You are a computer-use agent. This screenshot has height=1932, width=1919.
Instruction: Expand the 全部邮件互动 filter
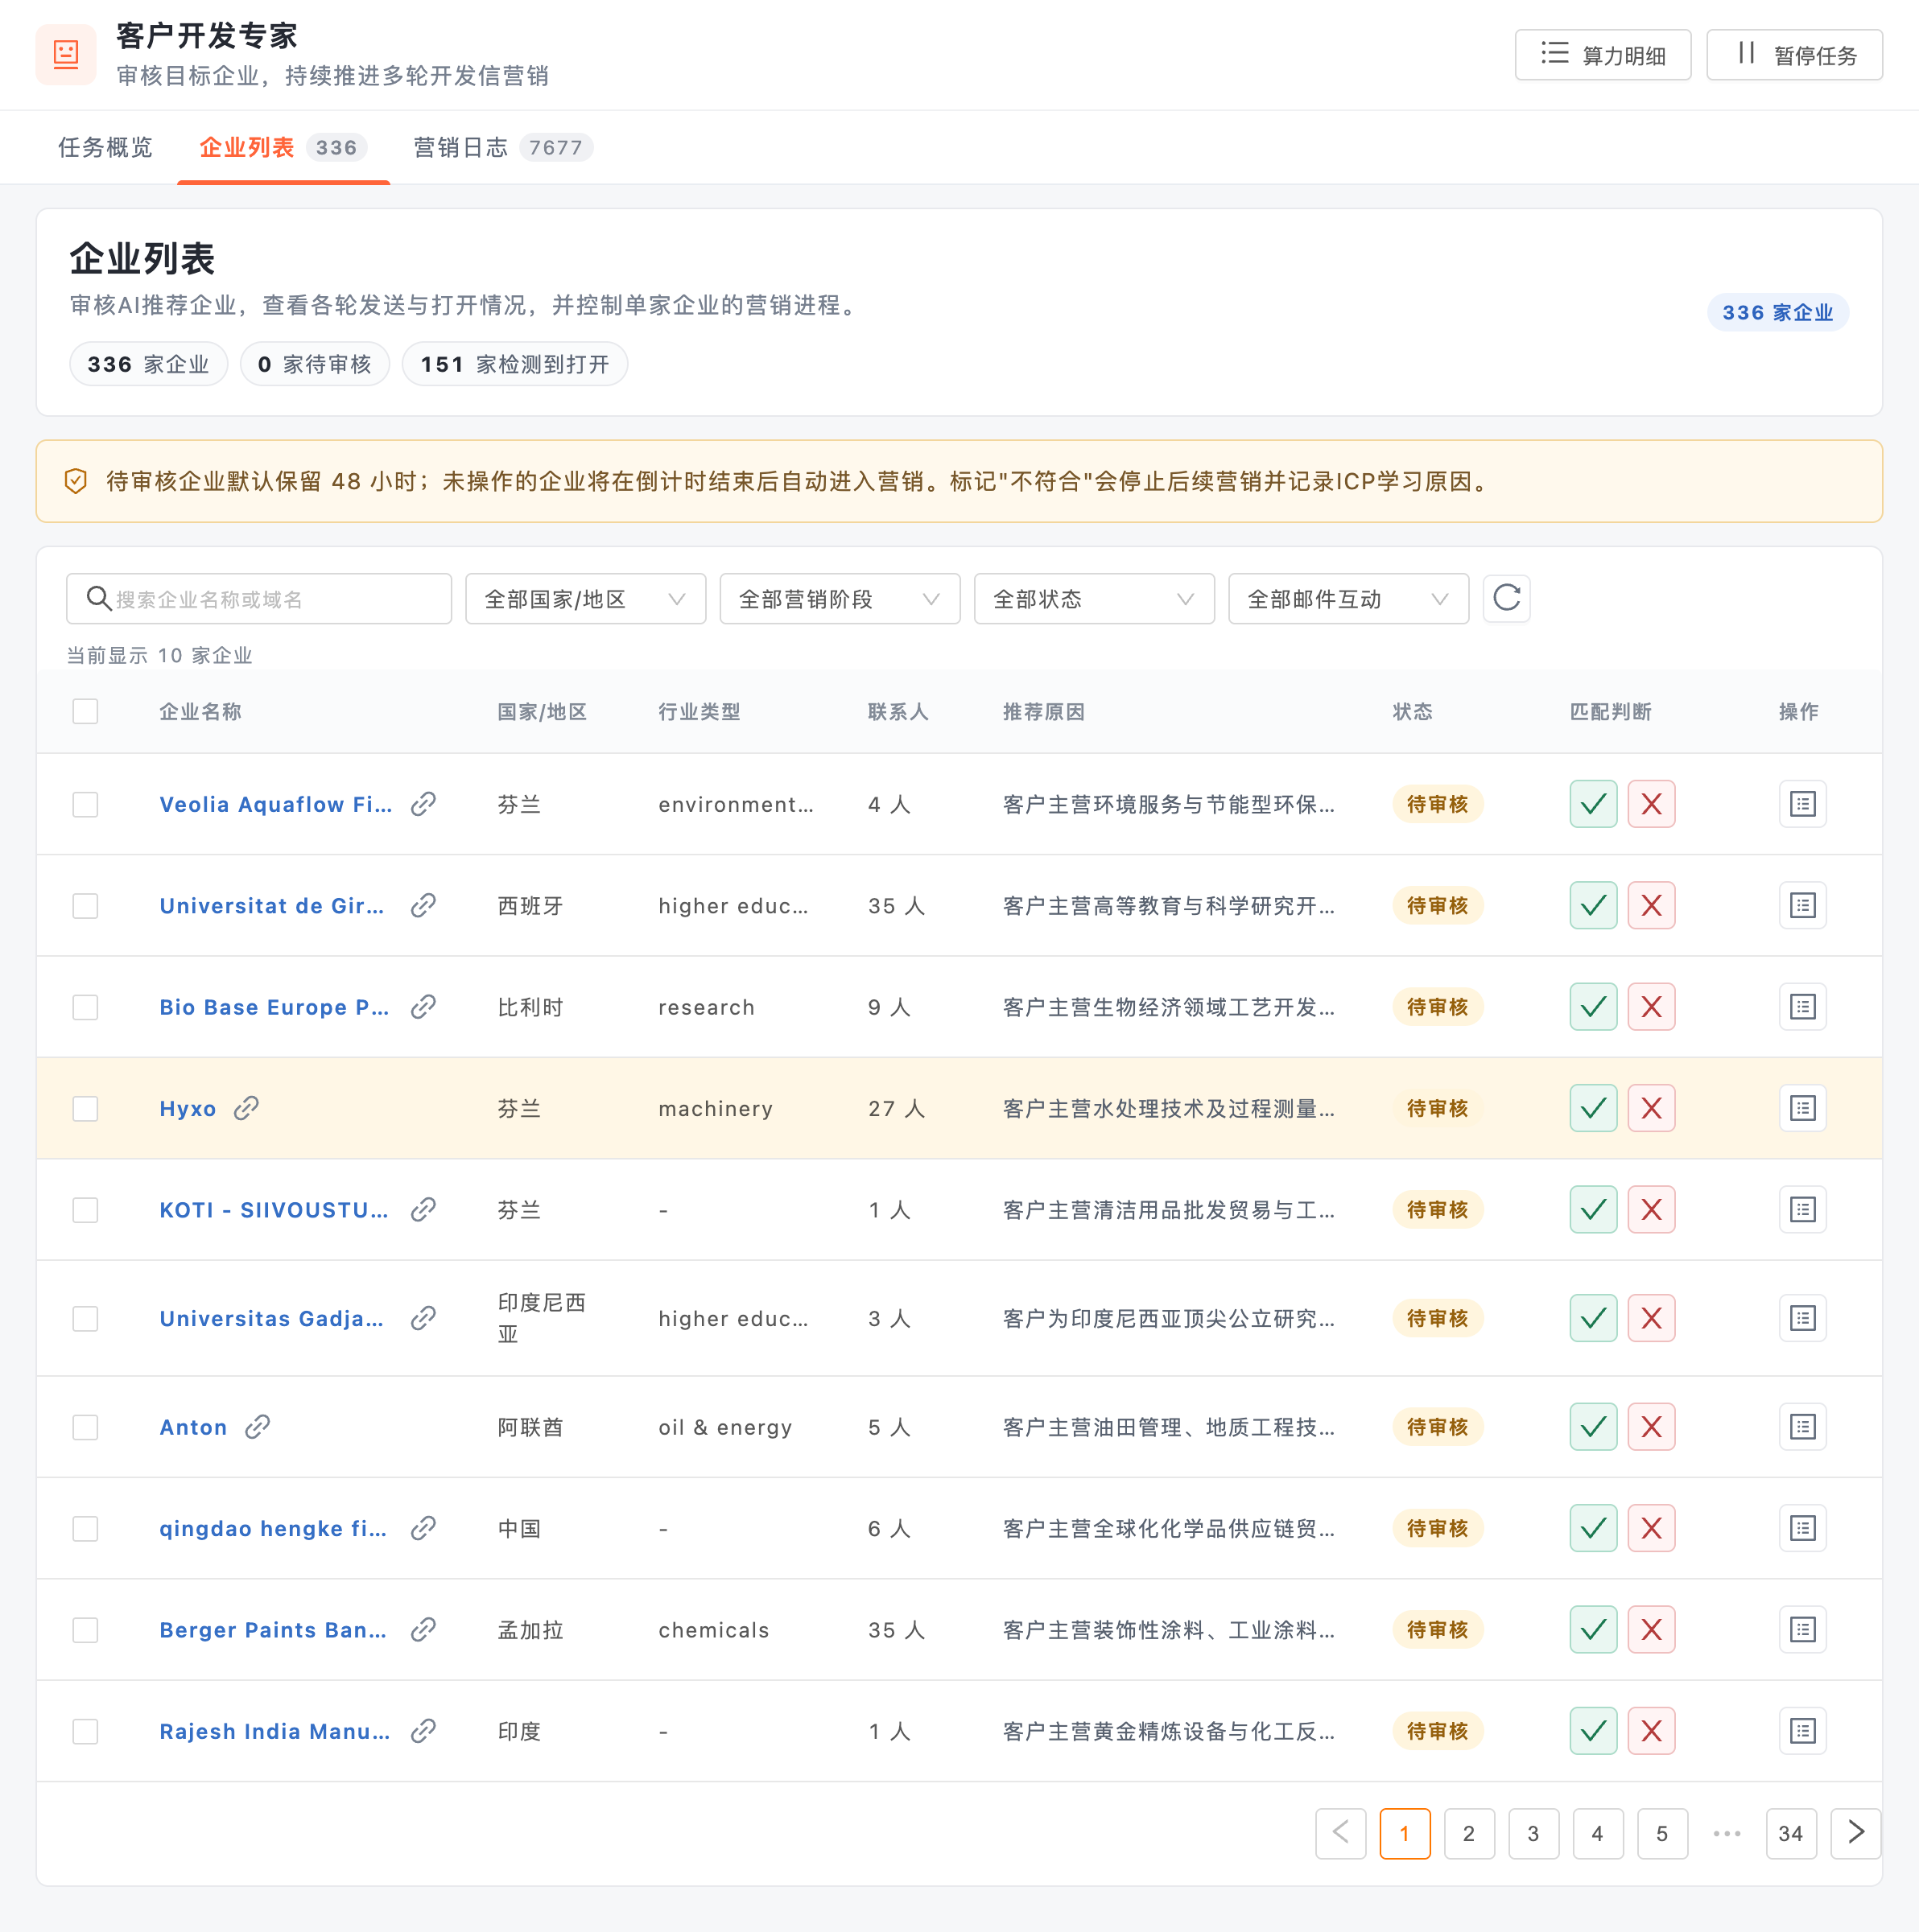pos(1347,599)
